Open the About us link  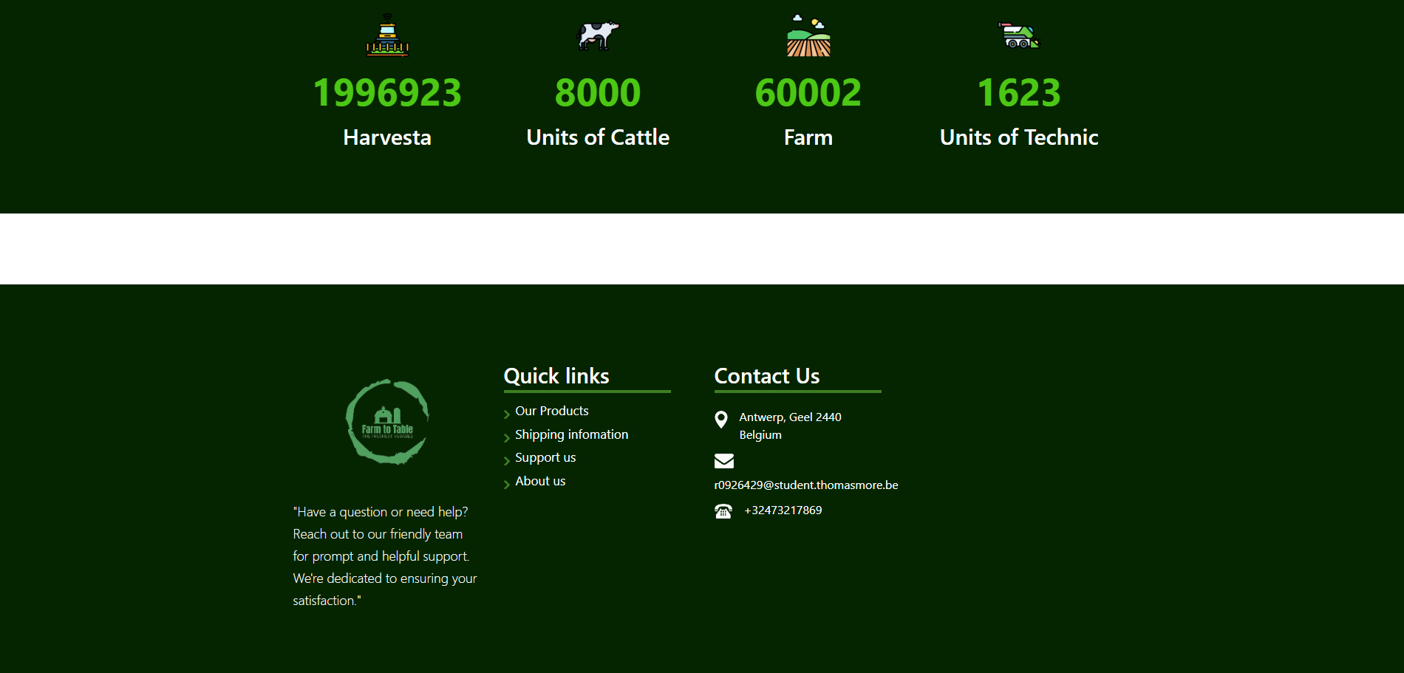(540, 481)
